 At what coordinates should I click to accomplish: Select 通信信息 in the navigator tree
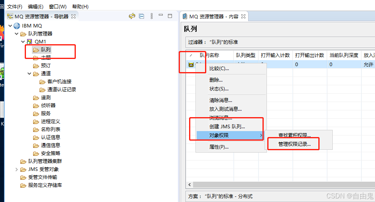pos(50,145)
